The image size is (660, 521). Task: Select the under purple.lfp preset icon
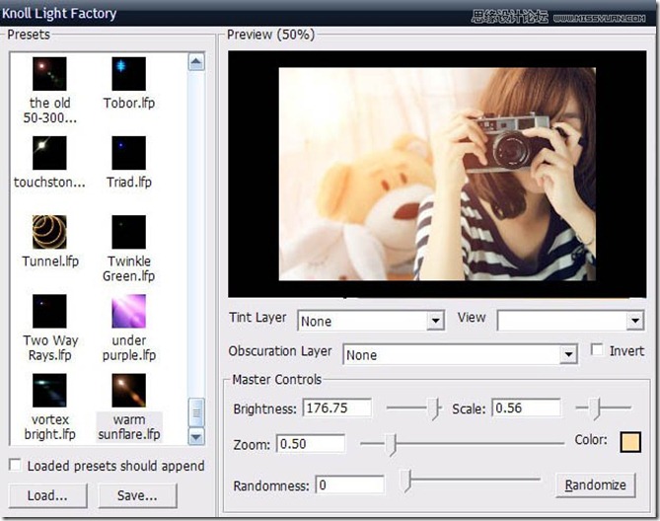click(129, 311)
